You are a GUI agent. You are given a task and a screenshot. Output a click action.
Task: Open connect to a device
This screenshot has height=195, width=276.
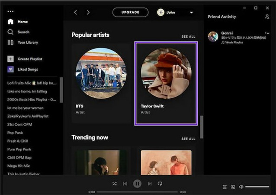coord(233,187)
